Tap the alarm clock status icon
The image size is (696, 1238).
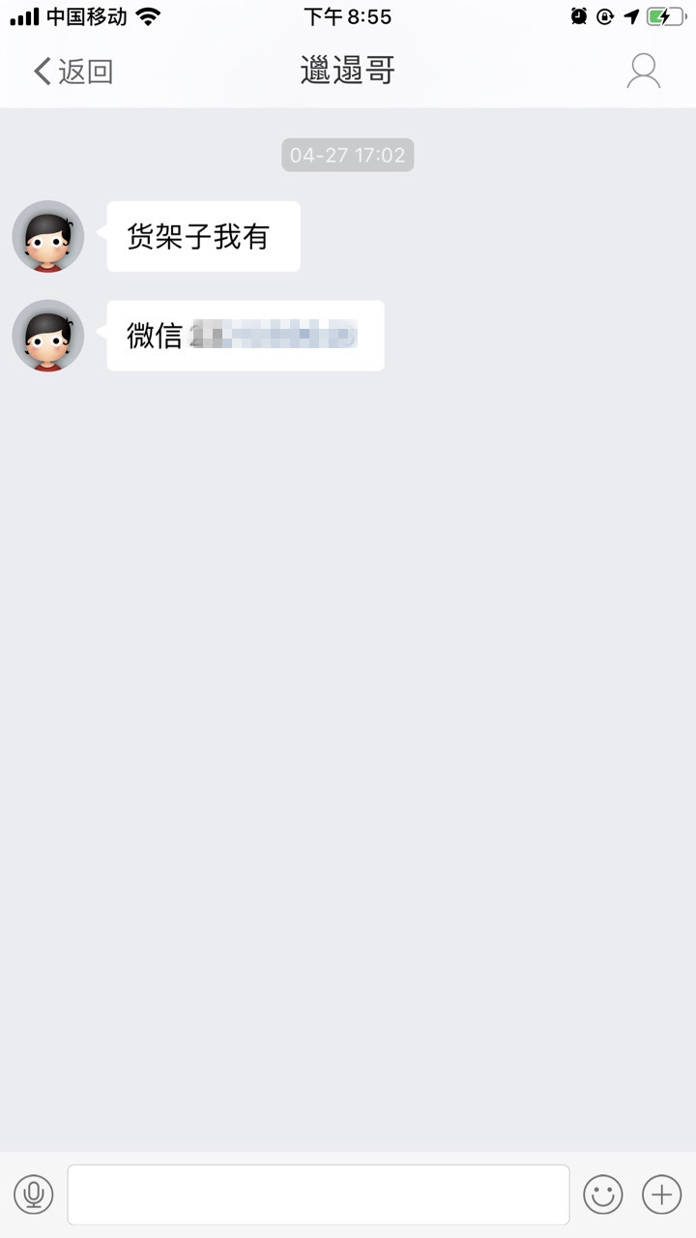[x=579, y=16]
